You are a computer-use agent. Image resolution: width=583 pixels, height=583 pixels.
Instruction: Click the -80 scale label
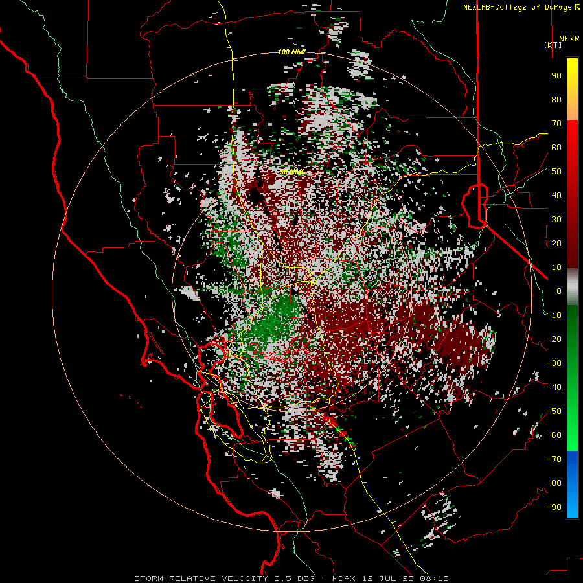point(554,483)
